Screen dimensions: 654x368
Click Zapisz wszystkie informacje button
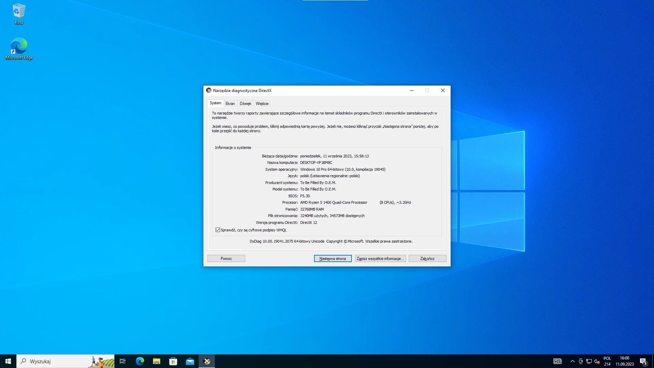(x=380, y=259)
